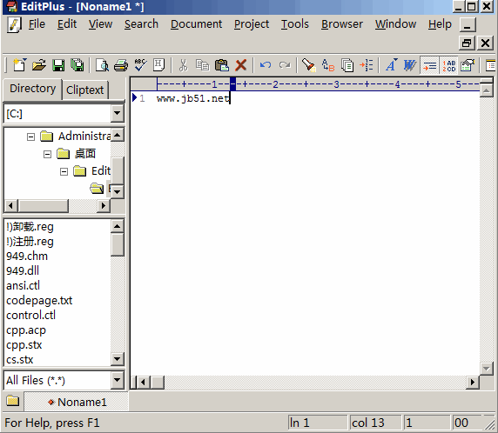Viewport: 498px width, 433px height.
Task: Open Preferences from the toolbar icon
Action: tap(468, 65)
